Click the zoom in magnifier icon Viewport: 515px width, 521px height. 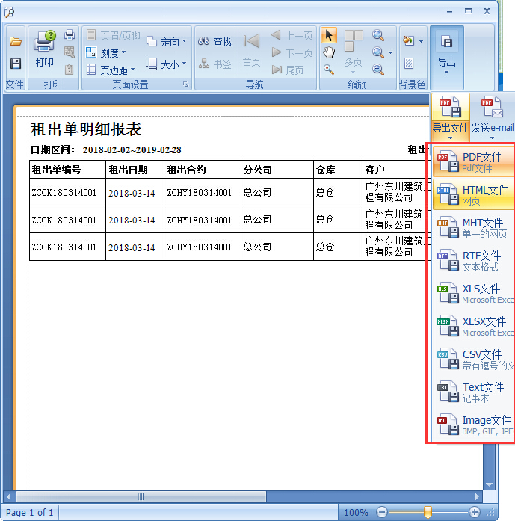point(378,70)
